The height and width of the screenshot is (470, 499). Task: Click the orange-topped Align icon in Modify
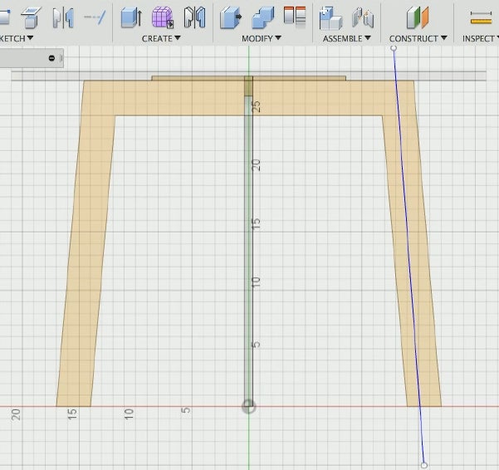[295, 17]
